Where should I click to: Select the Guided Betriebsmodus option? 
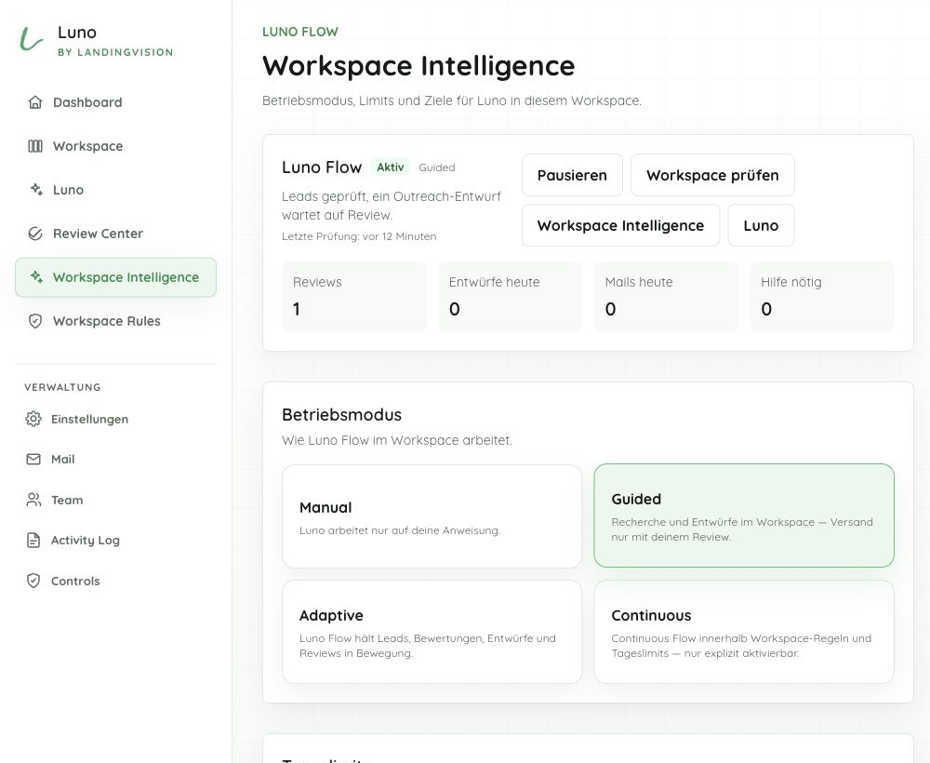744,515
